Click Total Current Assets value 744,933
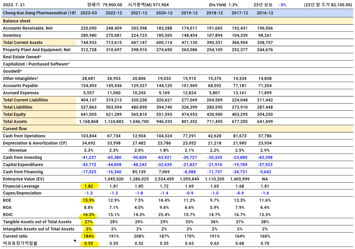This screenshot has width=355, height=249. pyautogui.click(x=88, y=42)
